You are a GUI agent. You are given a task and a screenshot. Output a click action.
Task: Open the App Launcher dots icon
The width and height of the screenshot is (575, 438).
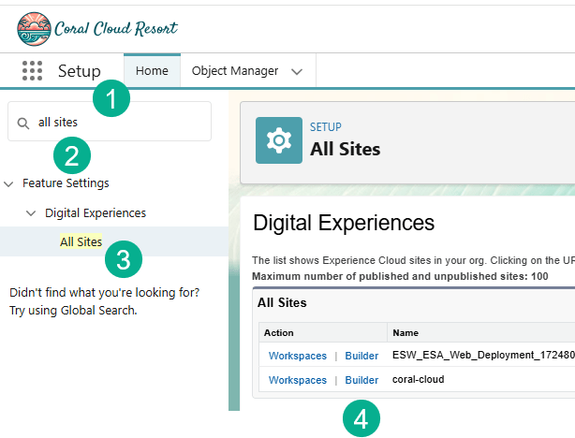click(32, 71)
